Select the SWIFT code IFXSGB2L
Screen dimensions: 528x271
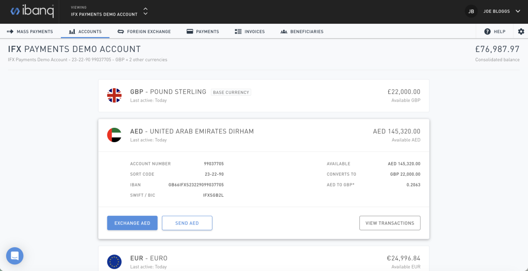[213, 195]
